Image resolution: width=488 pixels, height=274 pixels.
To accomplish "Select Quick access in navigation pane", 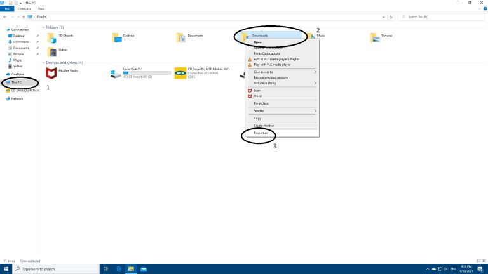I will (20, 30).
